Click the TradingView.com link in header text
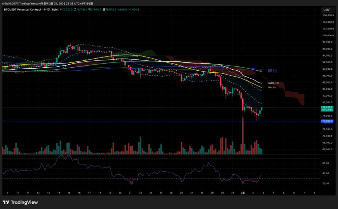The height and width of the screenshot is (209, 338). point(27,3)
